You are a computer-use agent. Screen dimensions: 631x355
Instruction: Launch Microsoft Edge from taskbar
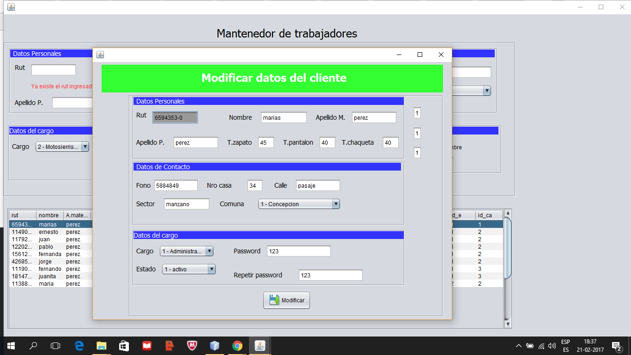(x=79, y=345)
